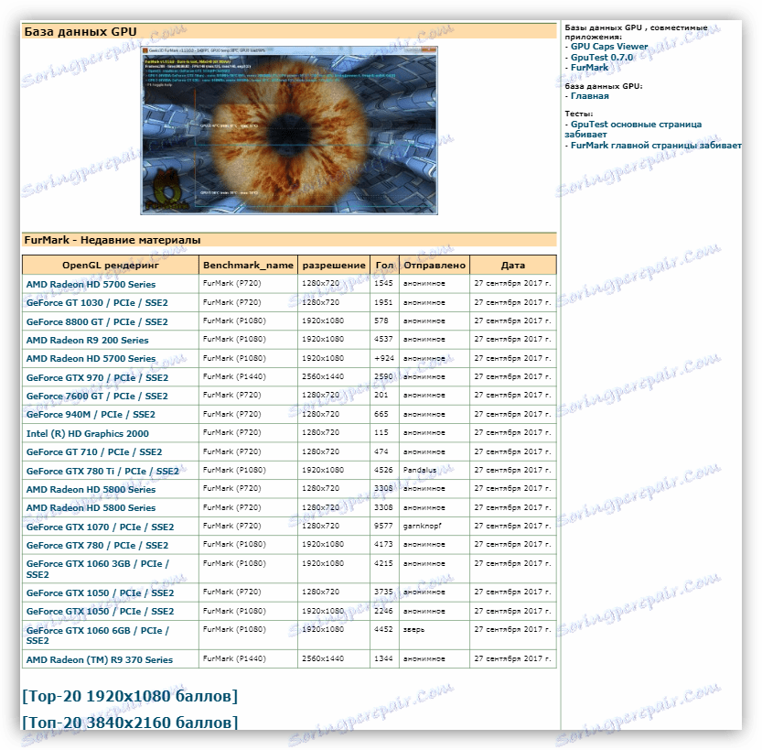The height and width of the screenshot is (750, 762).
Task: Open GeForce 8800 GT / PCIe / SSE2 entry
Action: click(97, 322)
